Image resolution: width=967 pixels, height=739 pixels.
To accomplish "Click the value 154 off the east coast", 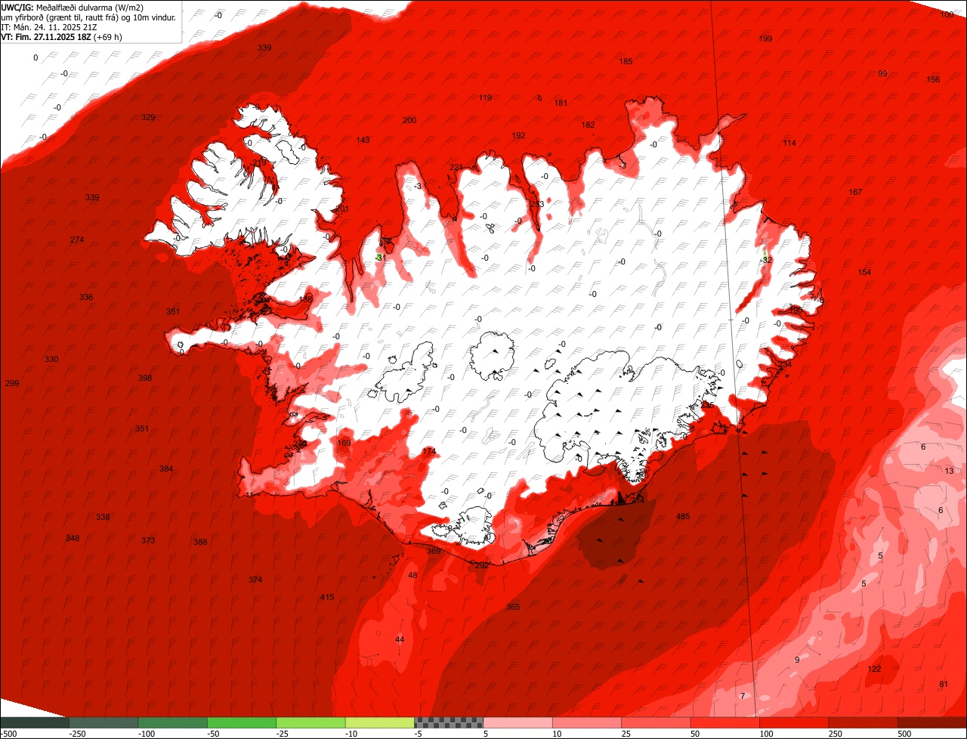I will [864, 272].
